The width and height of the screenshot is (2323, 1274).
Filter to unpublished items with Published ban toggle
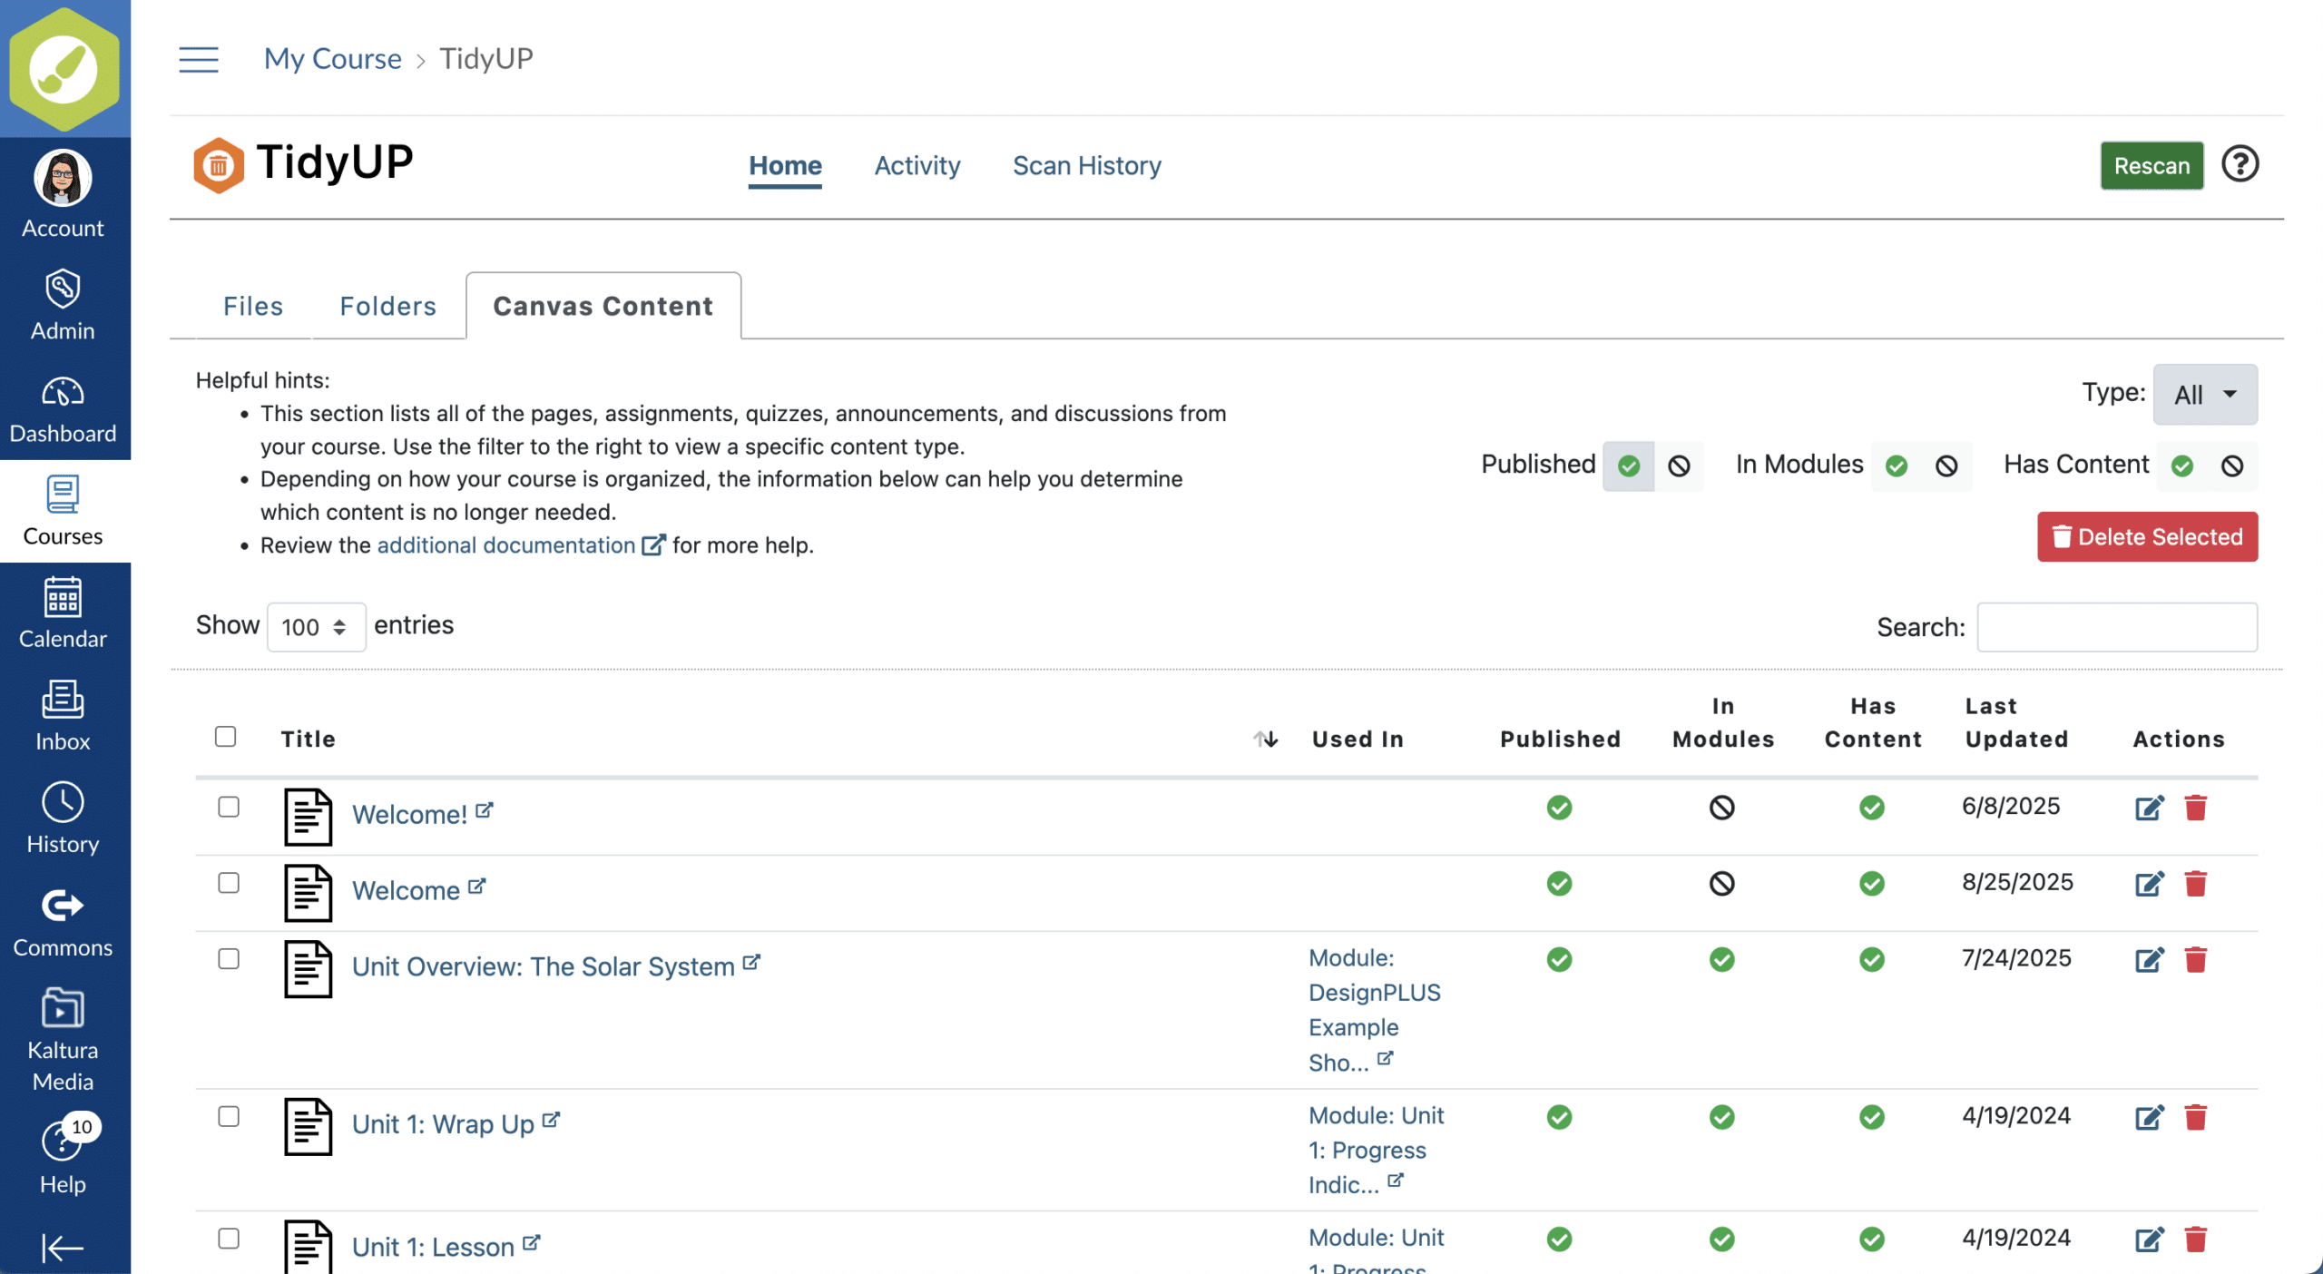click(1679, 465)
